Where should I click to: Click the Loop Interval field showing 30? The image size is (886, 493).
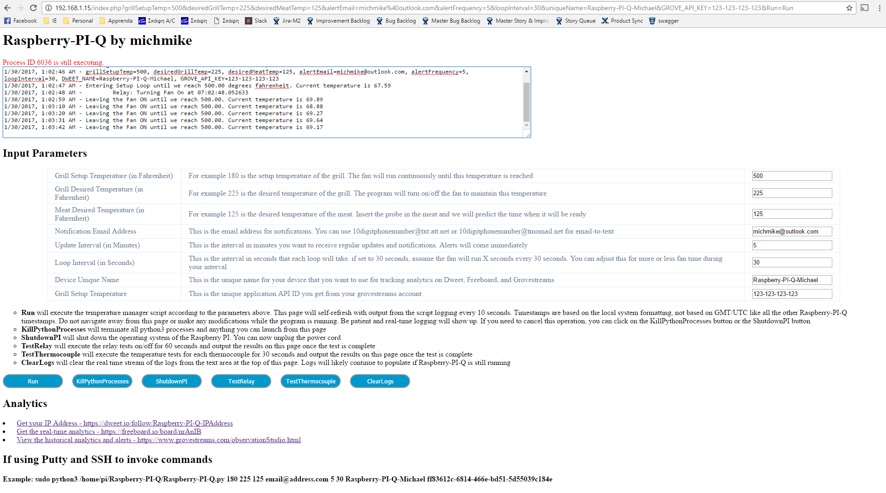click(792, 262)
